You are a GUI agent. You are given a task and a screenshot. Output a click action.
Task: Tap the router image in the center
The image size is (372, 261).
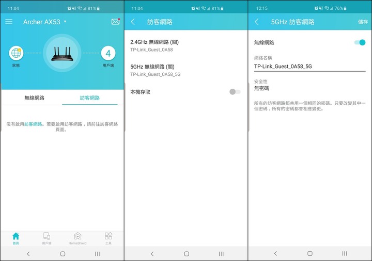coord(62,53)
